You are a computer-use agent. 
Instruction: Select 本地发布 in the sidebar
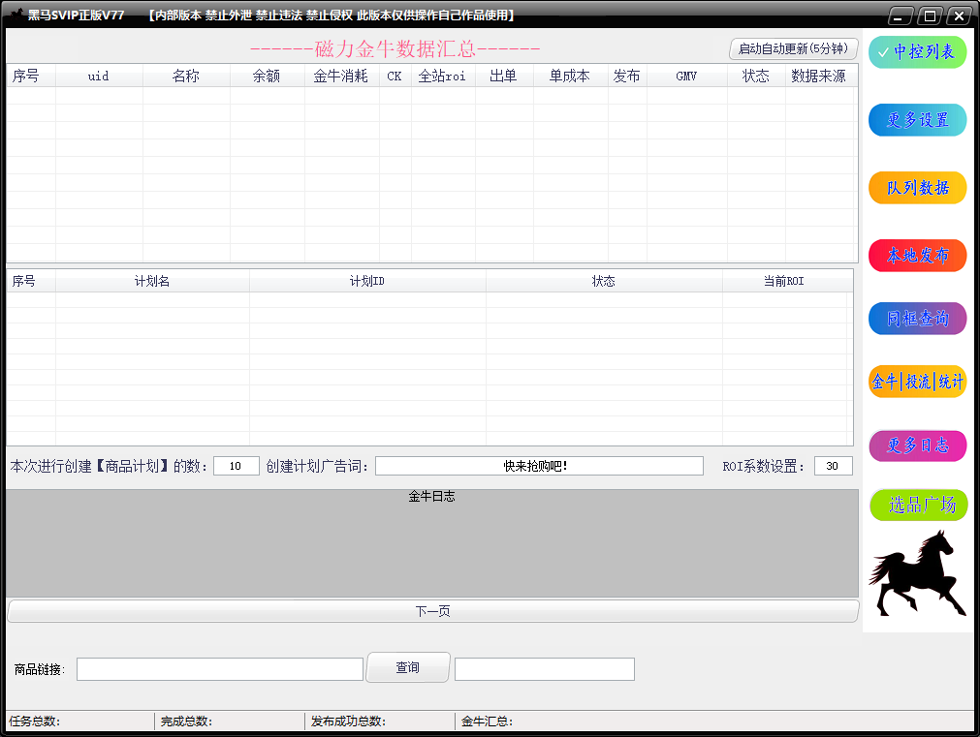916,255
